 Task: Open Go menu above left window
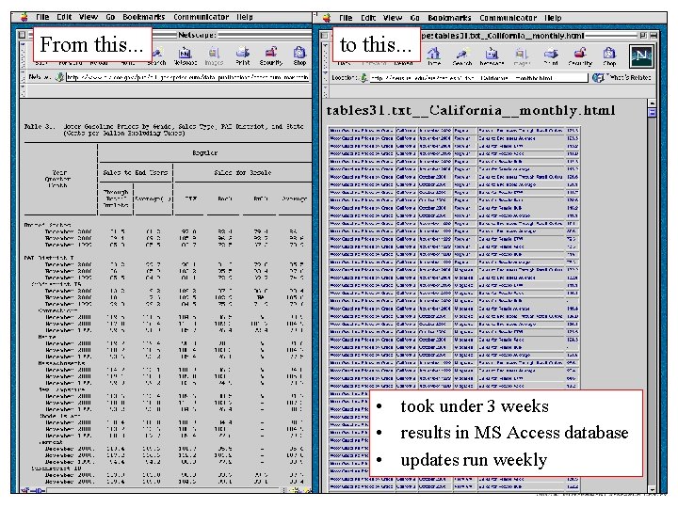tap(110, 17)
